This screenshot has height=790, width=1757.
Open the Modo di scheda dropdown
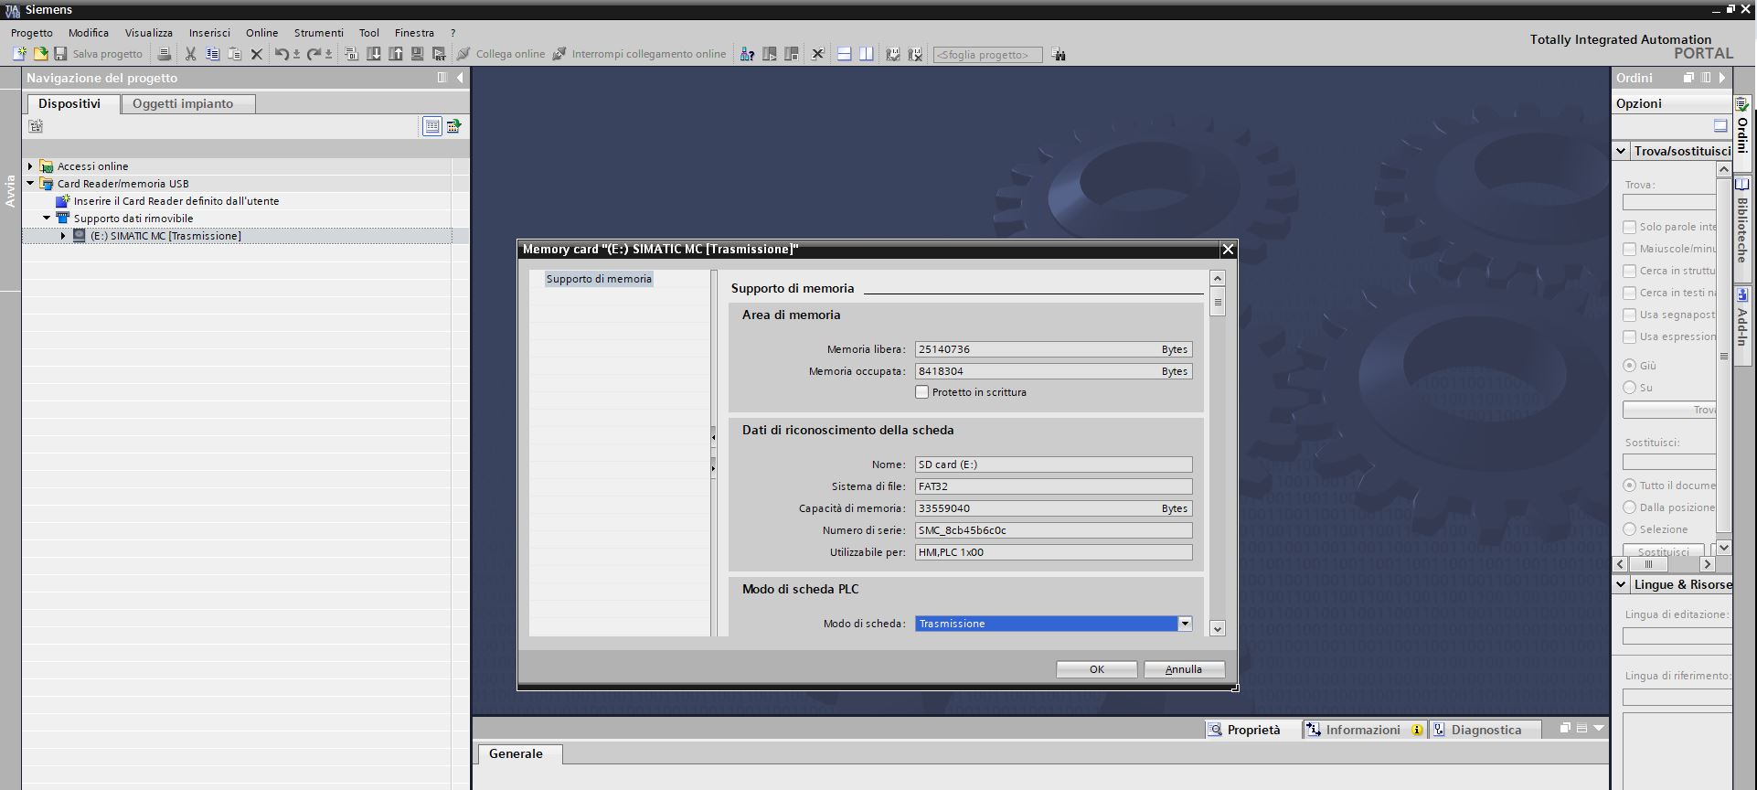pos(1185,624)
